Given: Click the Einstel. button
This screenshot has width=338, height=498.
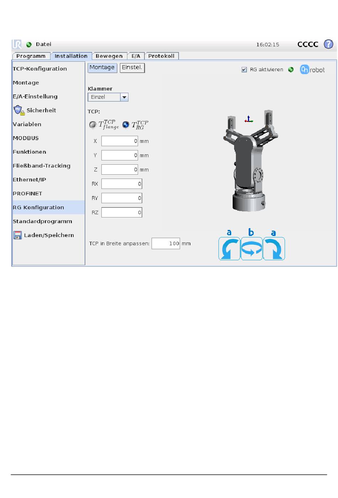Looking at the screenshot, I should (x=132, y=67).
